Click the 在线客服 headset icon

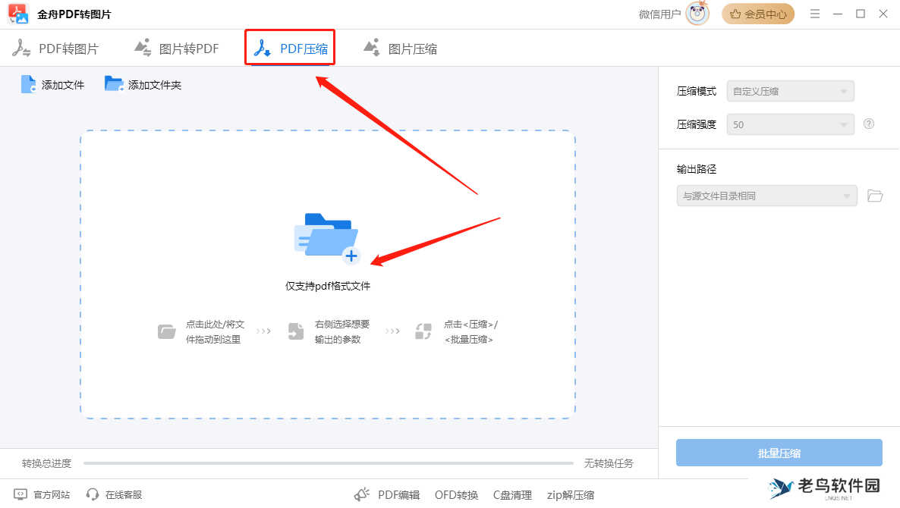coord(93,494)
